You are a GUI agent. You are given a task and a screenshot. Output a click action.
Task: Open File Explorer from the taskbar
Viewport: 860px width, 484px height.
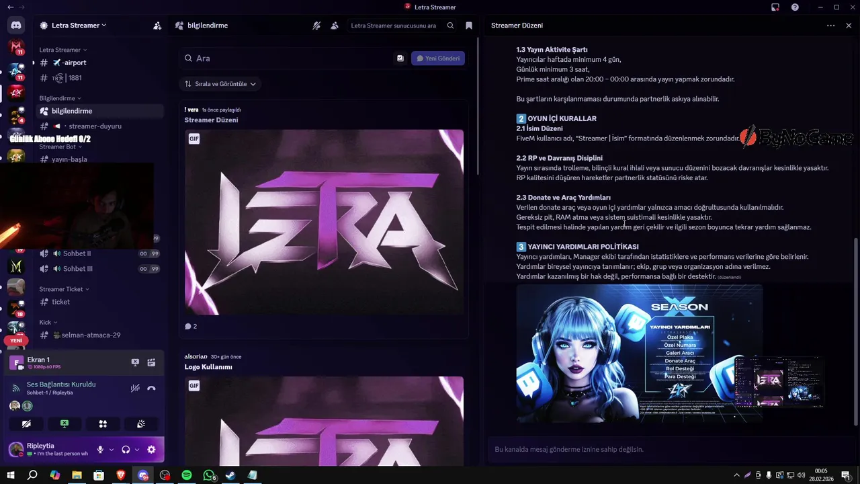coord(77,475)
